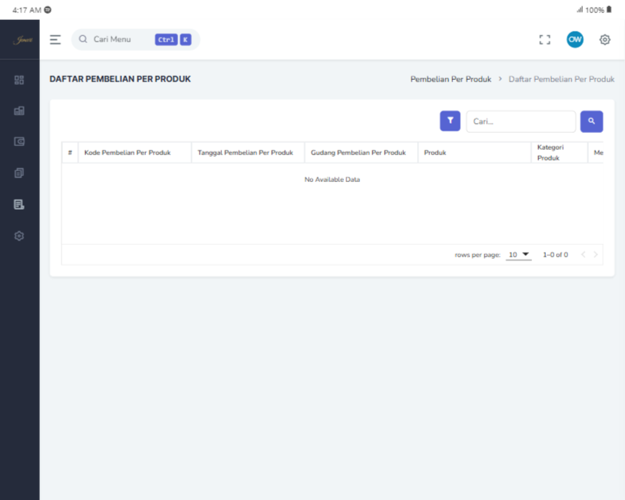Open the OW user avatar menu
This screenshot has height=500, width=625.
pos(574,40)
